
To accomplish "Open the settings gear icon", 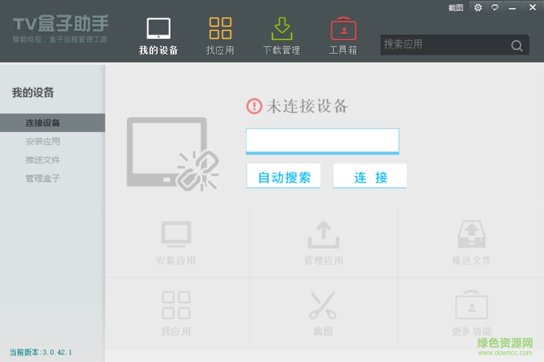I will [477, 7].
